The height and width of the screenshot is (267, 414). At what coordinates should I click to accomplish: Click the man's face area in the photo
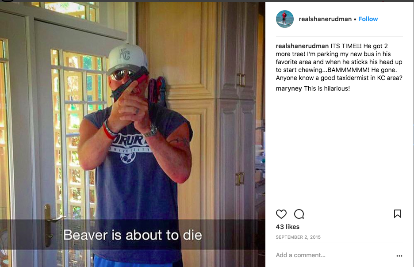pyautogui.click(x=126, y=79)
